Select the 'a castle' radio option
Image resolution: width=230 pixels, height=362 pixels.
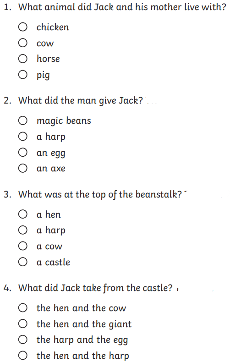pos(23,262)
